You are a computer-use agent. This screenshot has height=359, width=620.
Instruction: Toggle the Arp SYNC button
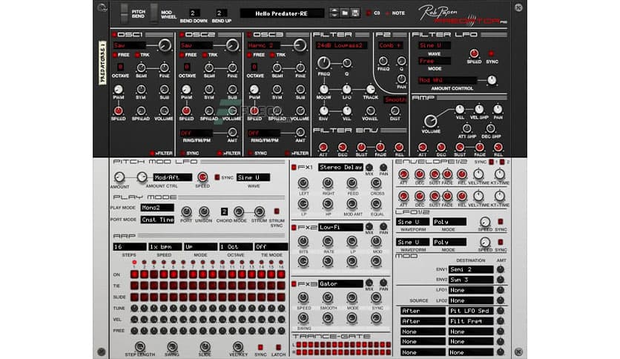tap(260, 348)
